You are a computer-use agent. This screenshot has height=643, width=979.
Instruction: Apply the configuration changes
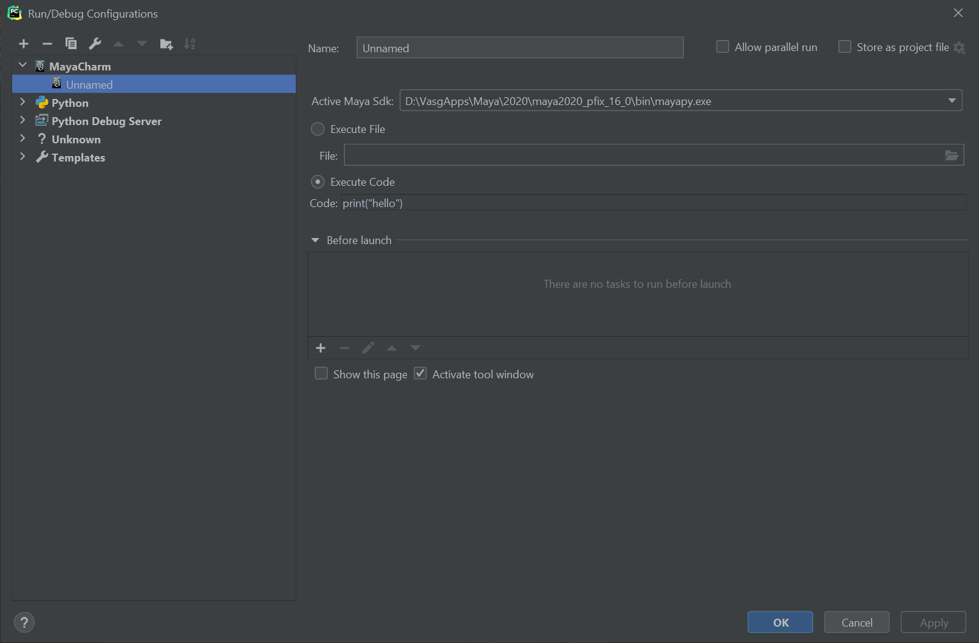click(933, 622)
